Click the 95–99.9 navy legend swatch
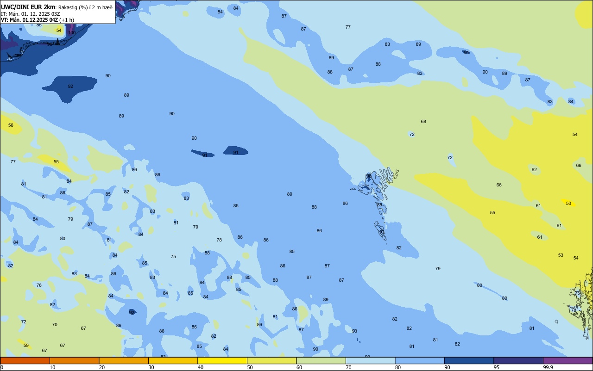Image resolution: width=593 pixels, height=371 pixels. pyautogui.click(x=518, y=360)
